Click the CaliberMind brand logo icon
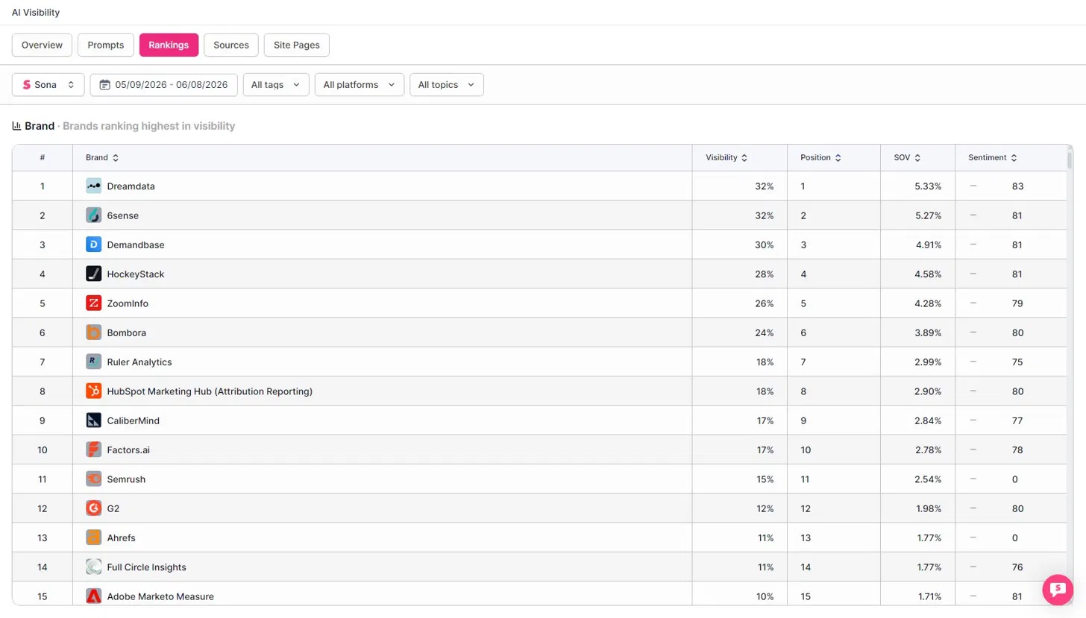 pyautogui.click(x=93, y=420)
